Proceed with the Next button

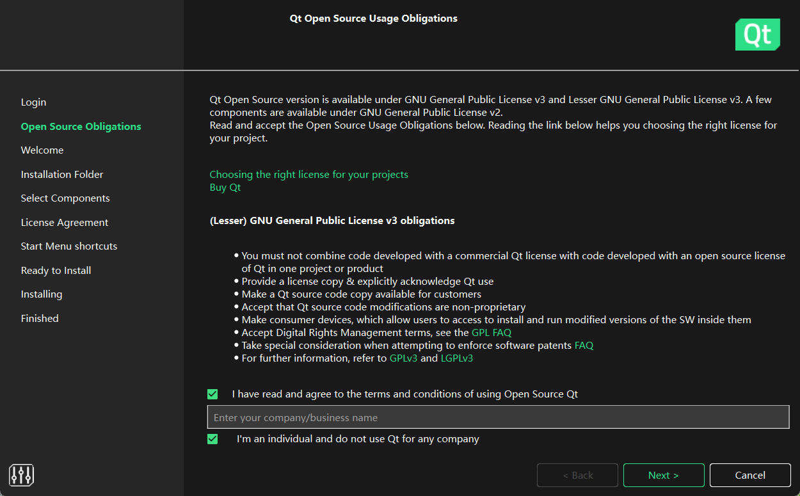(664, 475)
